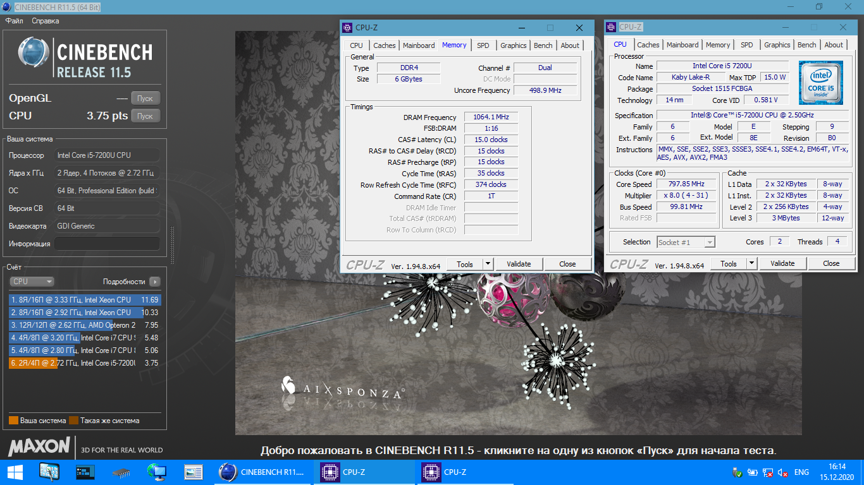Select the 8Я/16П 3.33 ГГц Xeon ranking row
This screenshot has width=864, height=485.
[x=85, y=300]
